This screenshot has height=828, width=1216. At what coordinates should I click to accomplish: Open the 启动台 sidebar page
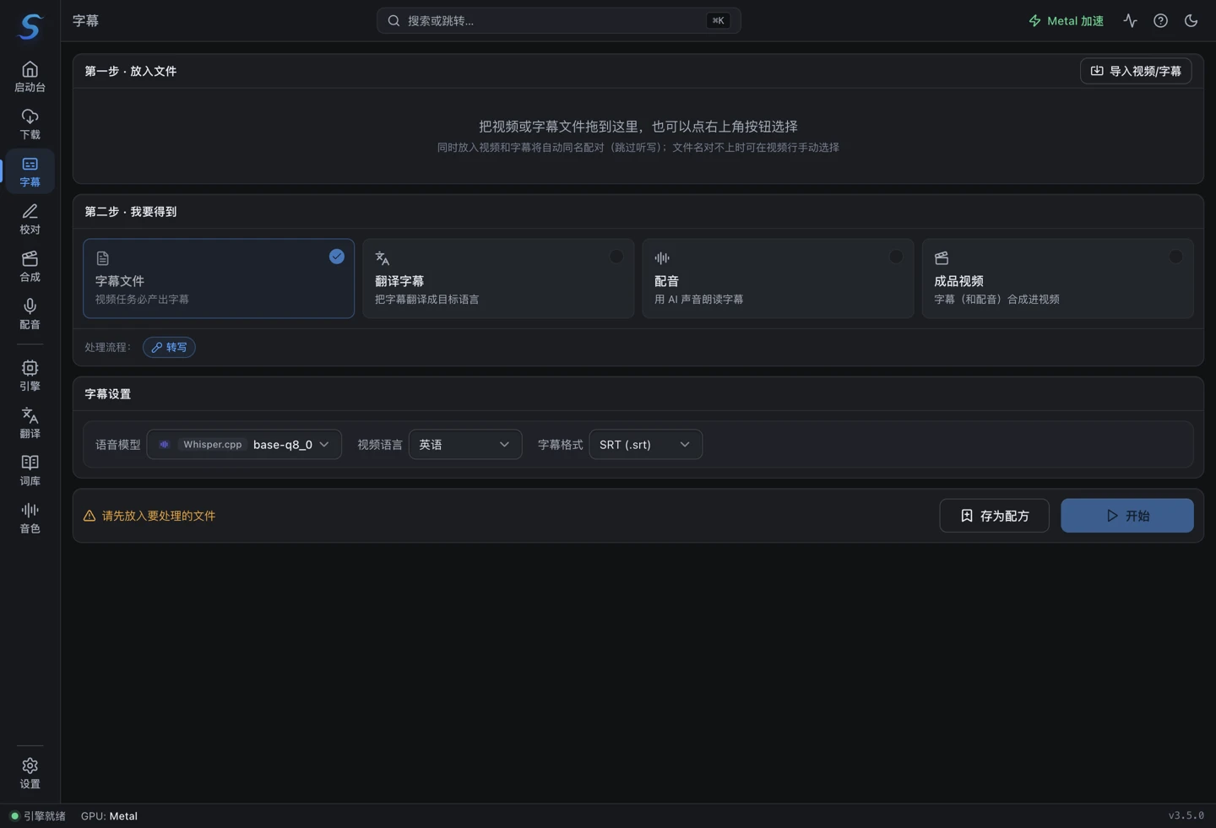(x=30, y=77)
